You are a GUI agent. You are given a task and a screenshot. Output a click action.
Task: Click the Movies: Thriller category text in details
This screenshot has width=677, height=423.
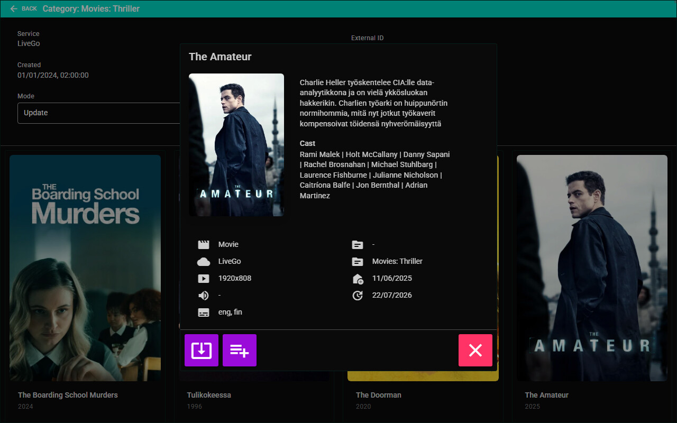(397, 261)
